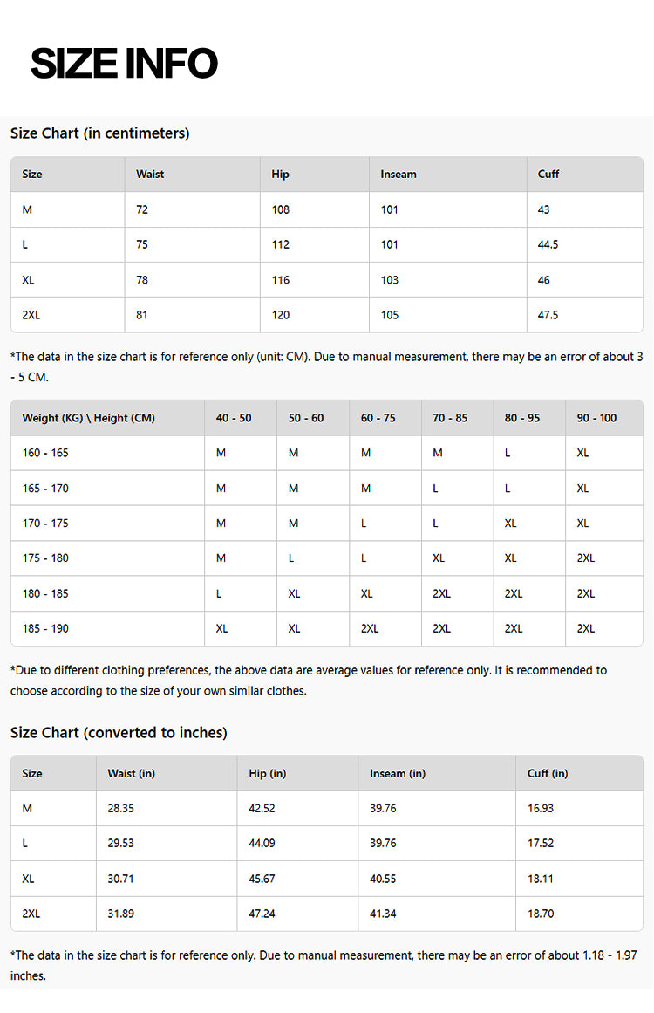Click the cuff value 18.70 cell
The height and width of the screenshot is (1013, 654).
point(541,914)
